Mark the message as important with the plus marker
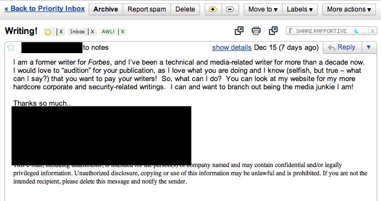The height and width of the screenshot is (201, 381). pyautogui.click(x=213, y=9)
